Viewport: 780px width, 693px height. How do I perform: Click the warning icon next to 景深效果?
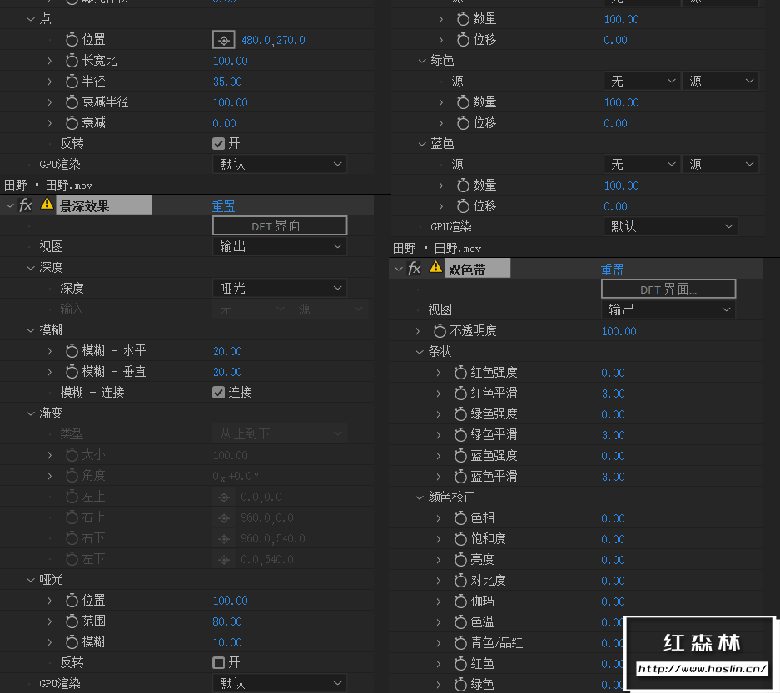pos(47,203)
